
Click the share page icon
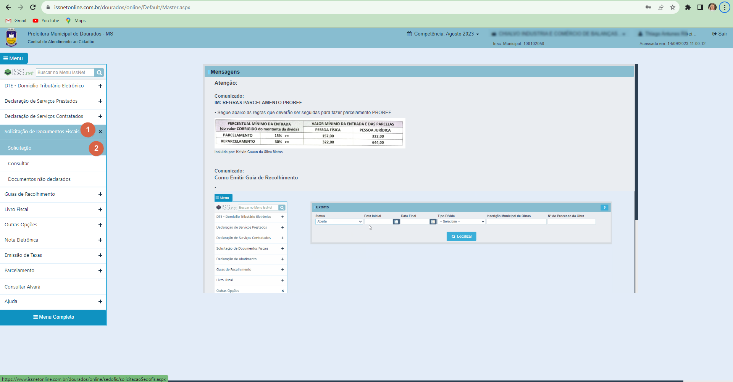(660, 7)
